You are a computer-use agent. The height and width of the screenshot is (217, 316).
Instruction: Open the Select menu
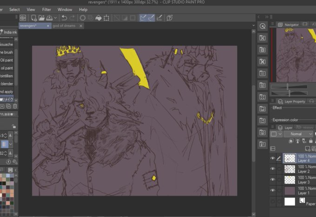point(14,9)
